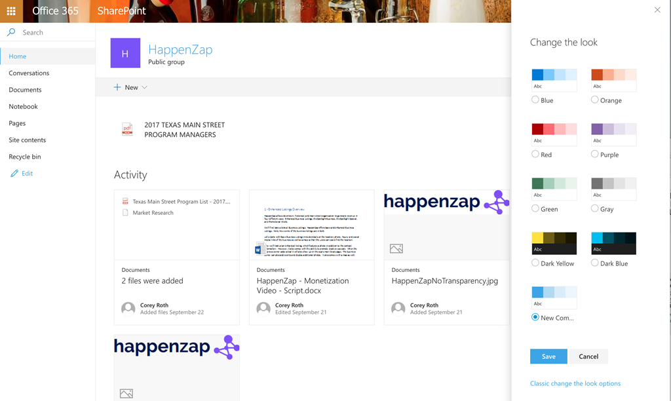Image resolution: width=671 pixels, height=401 pixels.
Task: Click the PDF icon beside Texas Main Street Program List
Action: pos(125,201)
